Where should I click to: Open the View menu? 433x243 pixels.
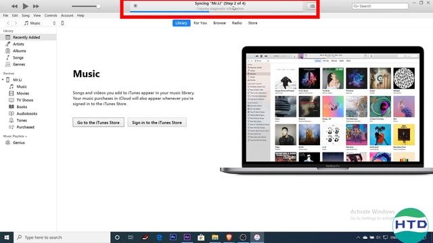click(37, 16)
